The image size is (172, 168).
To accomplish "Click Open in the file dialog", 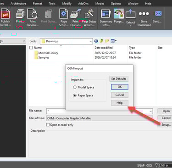I will pos(165,111).
